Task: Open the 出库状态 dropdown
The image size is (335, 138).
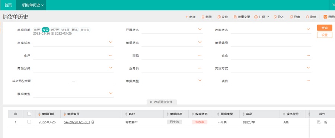Action: pos(111,42)
